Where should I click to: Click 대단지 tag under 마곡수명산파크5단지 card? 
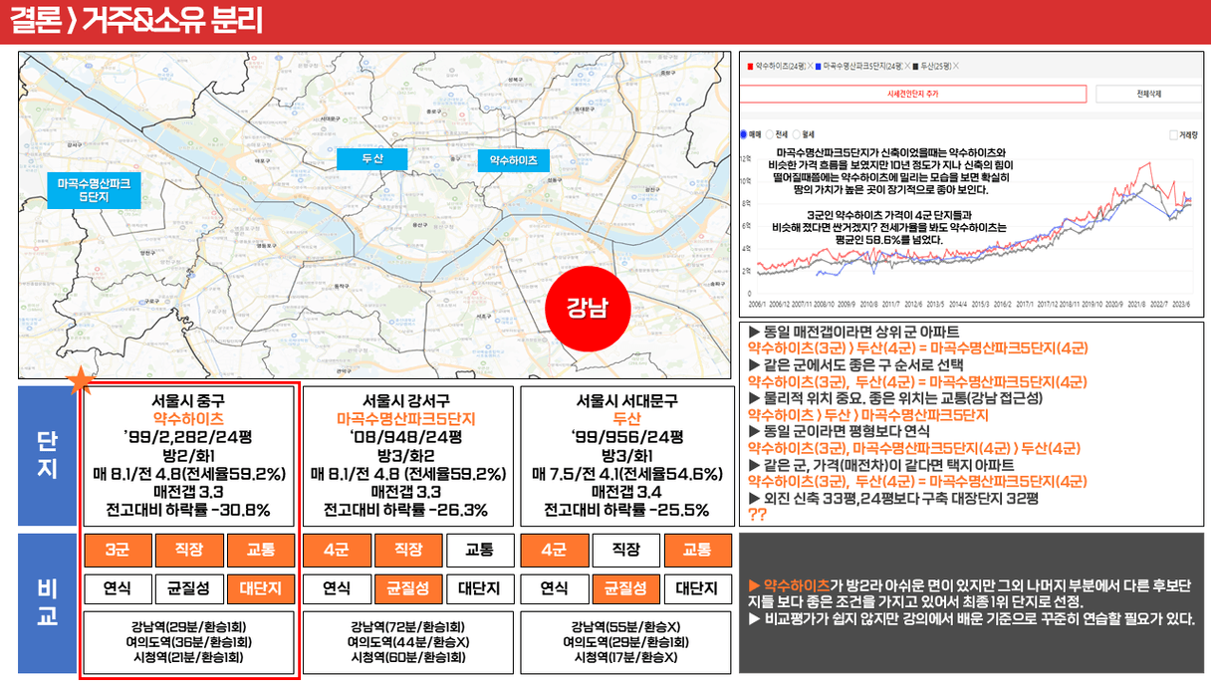coord(480,589)
